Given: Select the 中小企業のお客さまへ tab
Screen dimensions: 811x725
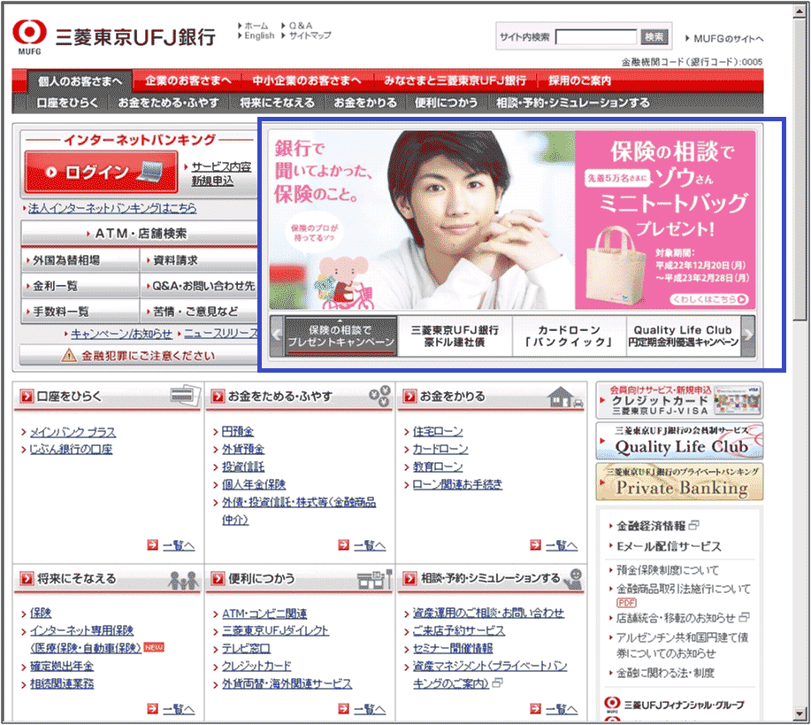Looking at the screenshot, I should [x=307, y=81].
